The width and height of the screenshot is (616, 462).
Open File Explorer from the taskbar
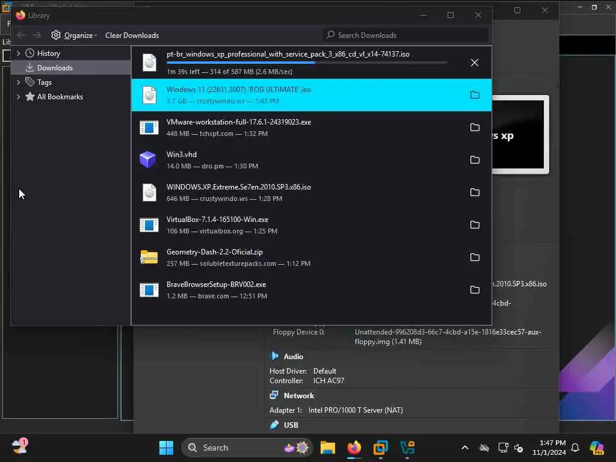point(328,448)
